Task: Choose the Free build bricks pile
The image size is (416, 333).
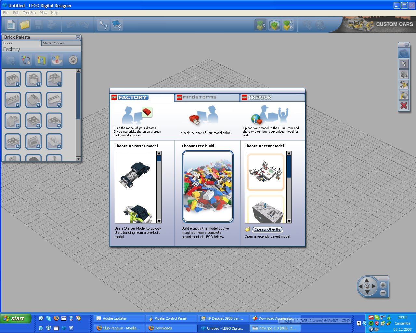Action: [208, 186]
